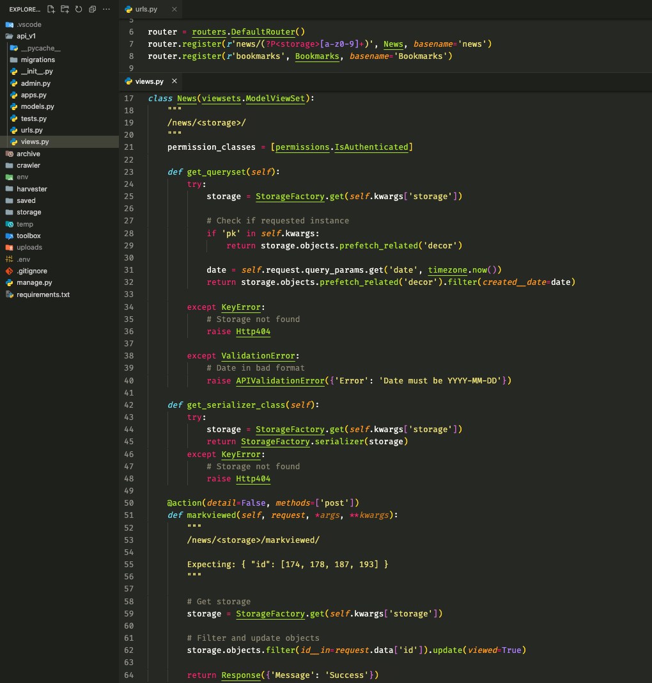Screen dimensions: 652x683
Task: Click the Python icon beside admin.py
Action: pos(14,83)
